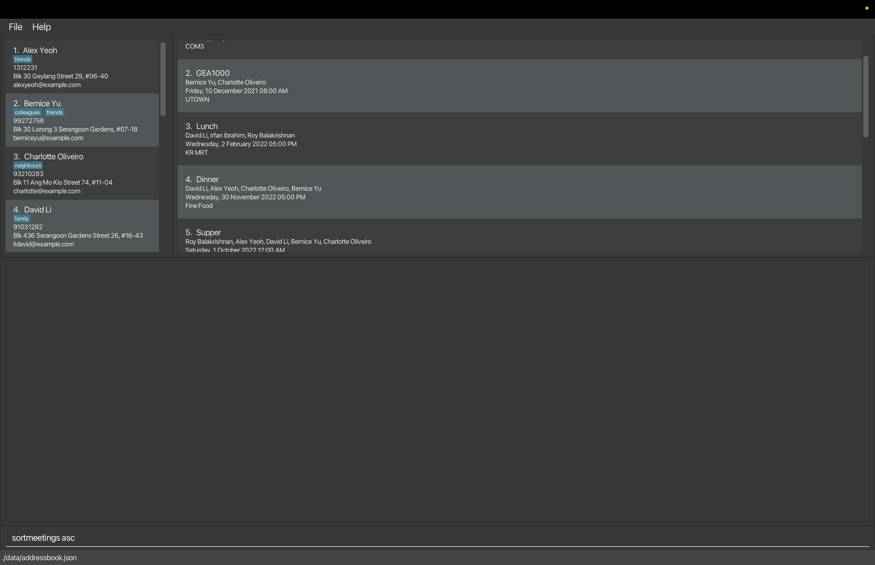Select the GEA1000 meeting card

pos(520,85)
